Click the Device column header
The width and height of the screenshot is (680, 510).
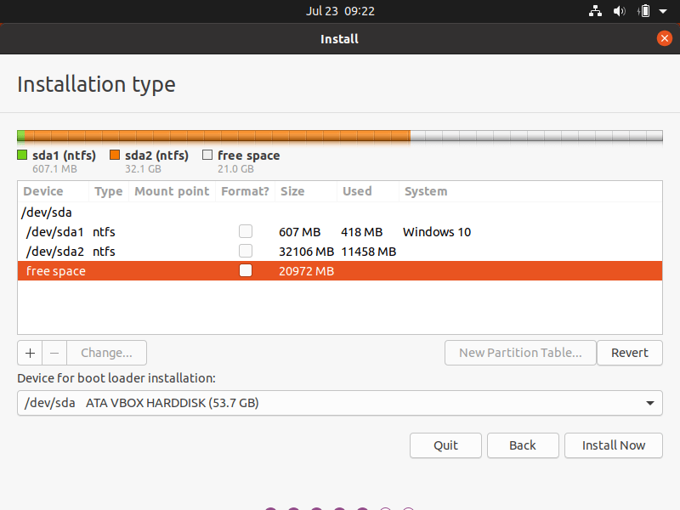pyautogui.click(x=54, y=191)
